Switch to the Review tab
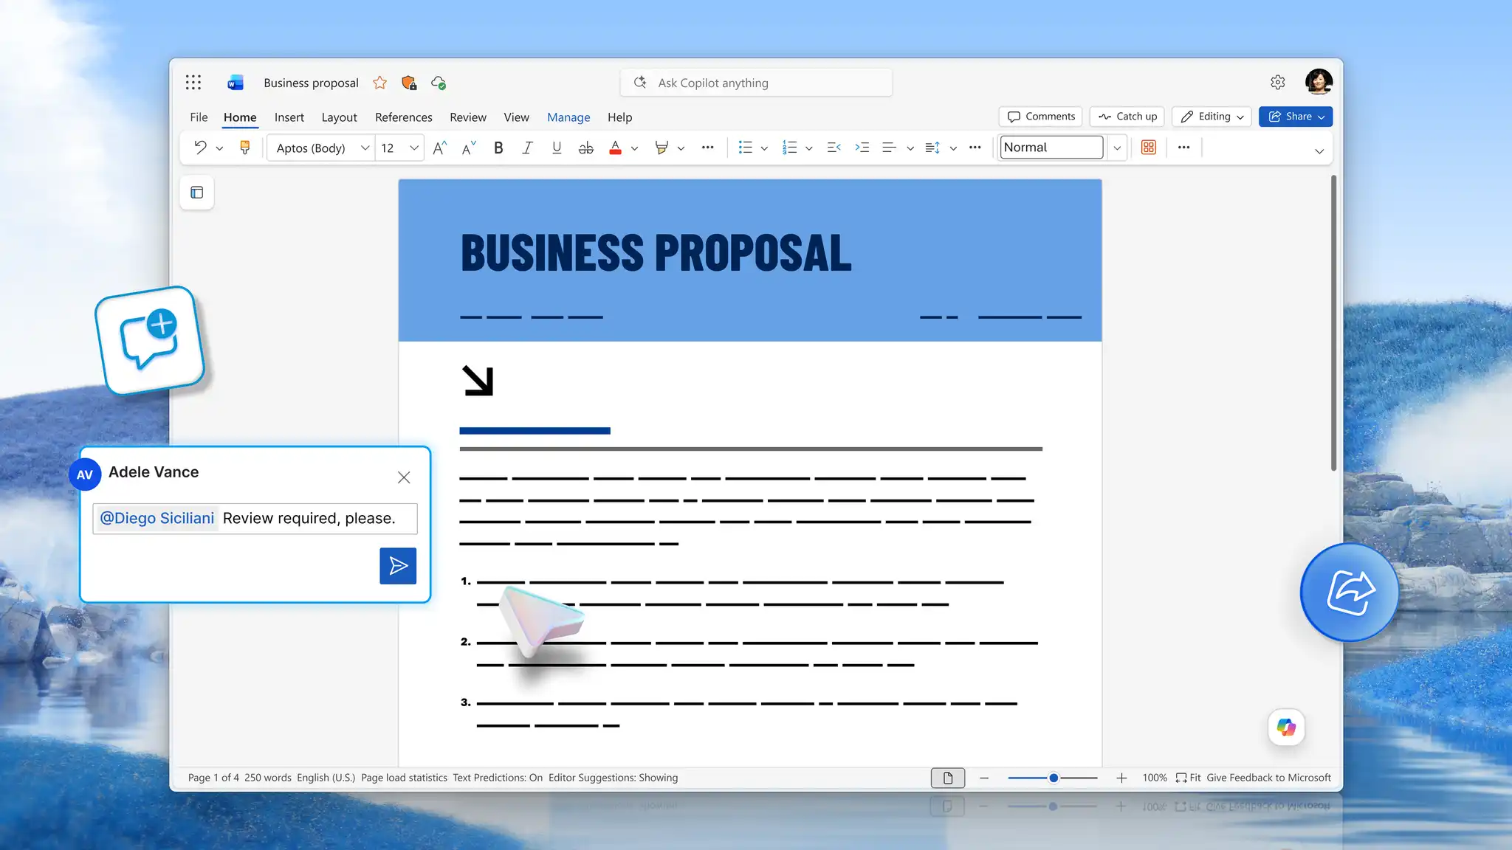Screen dimensions: 1512x850 click(467, 117)
